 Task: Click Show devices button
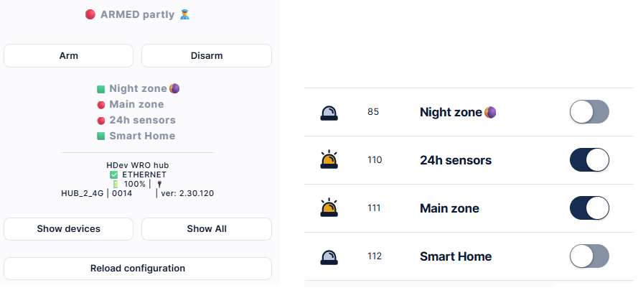pyautogui.click(x=68, y=229)
